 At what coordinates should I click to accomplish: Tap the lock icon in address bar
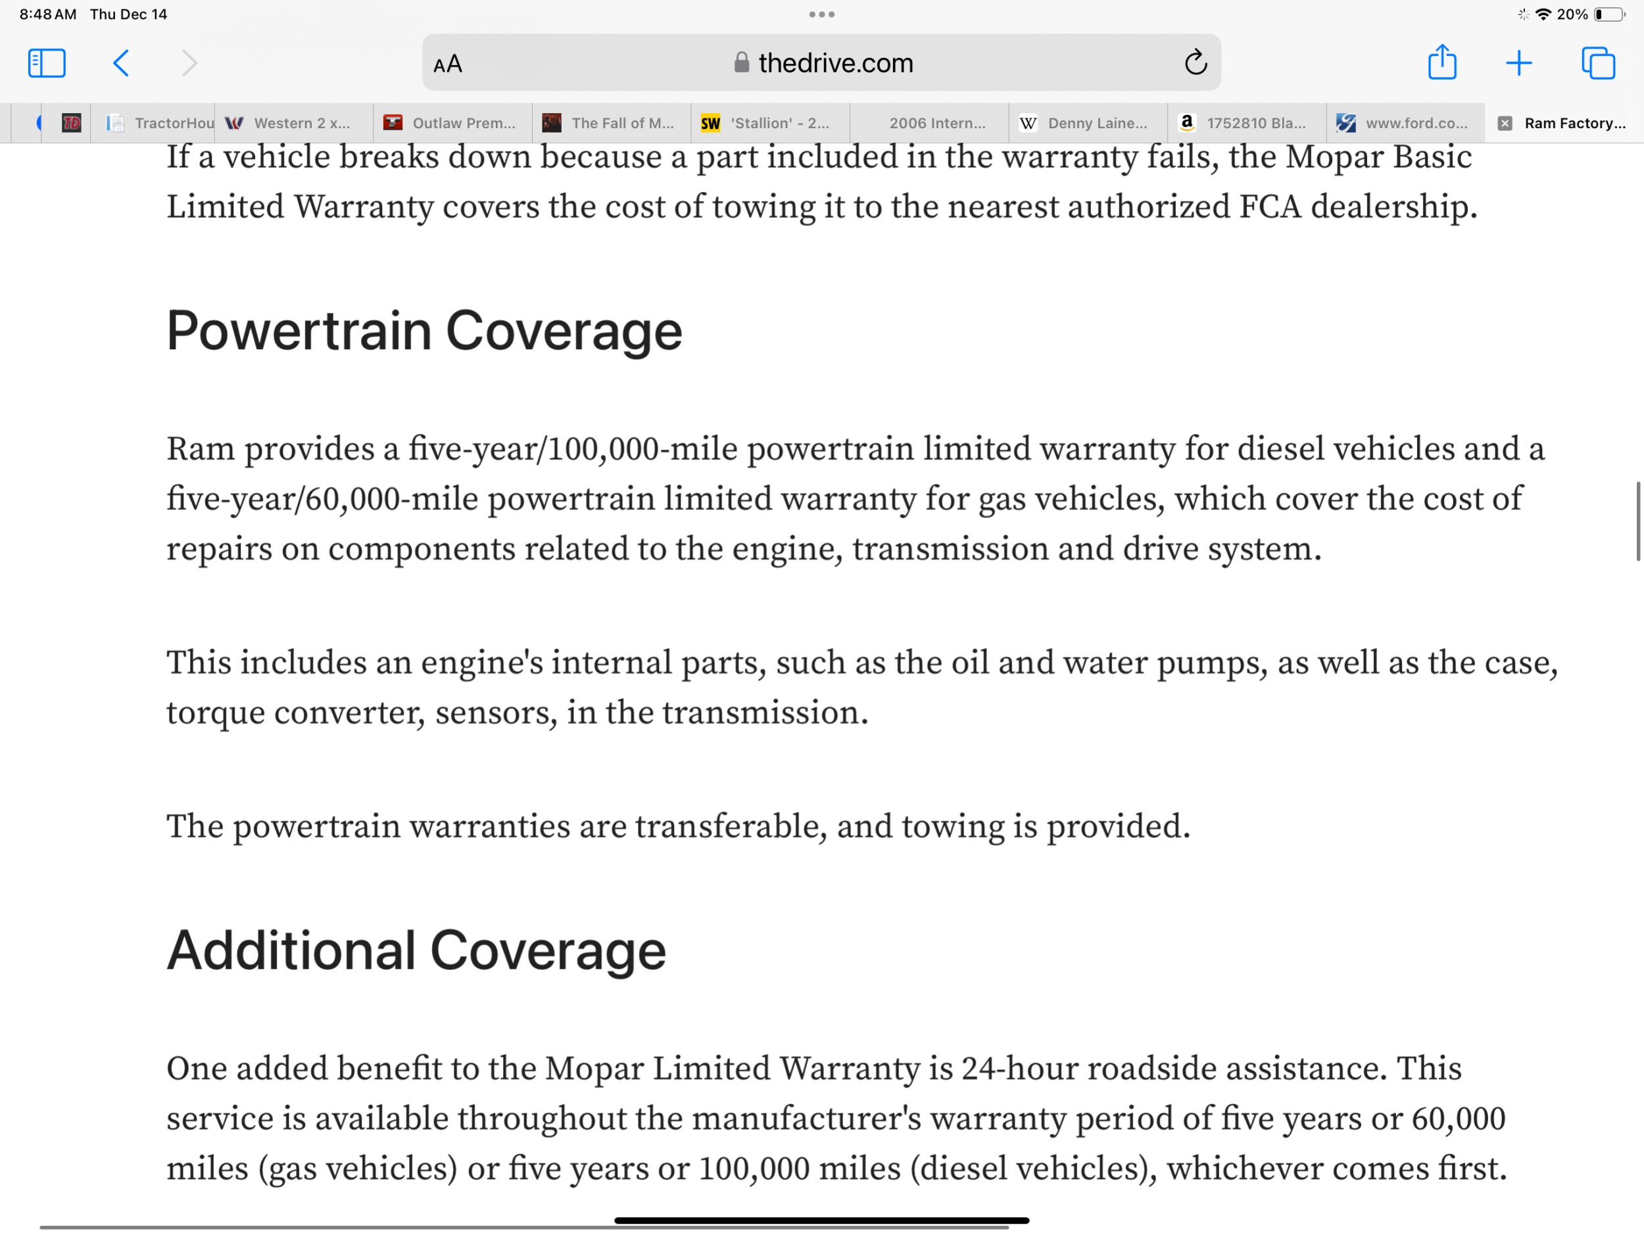coord(741,62)
